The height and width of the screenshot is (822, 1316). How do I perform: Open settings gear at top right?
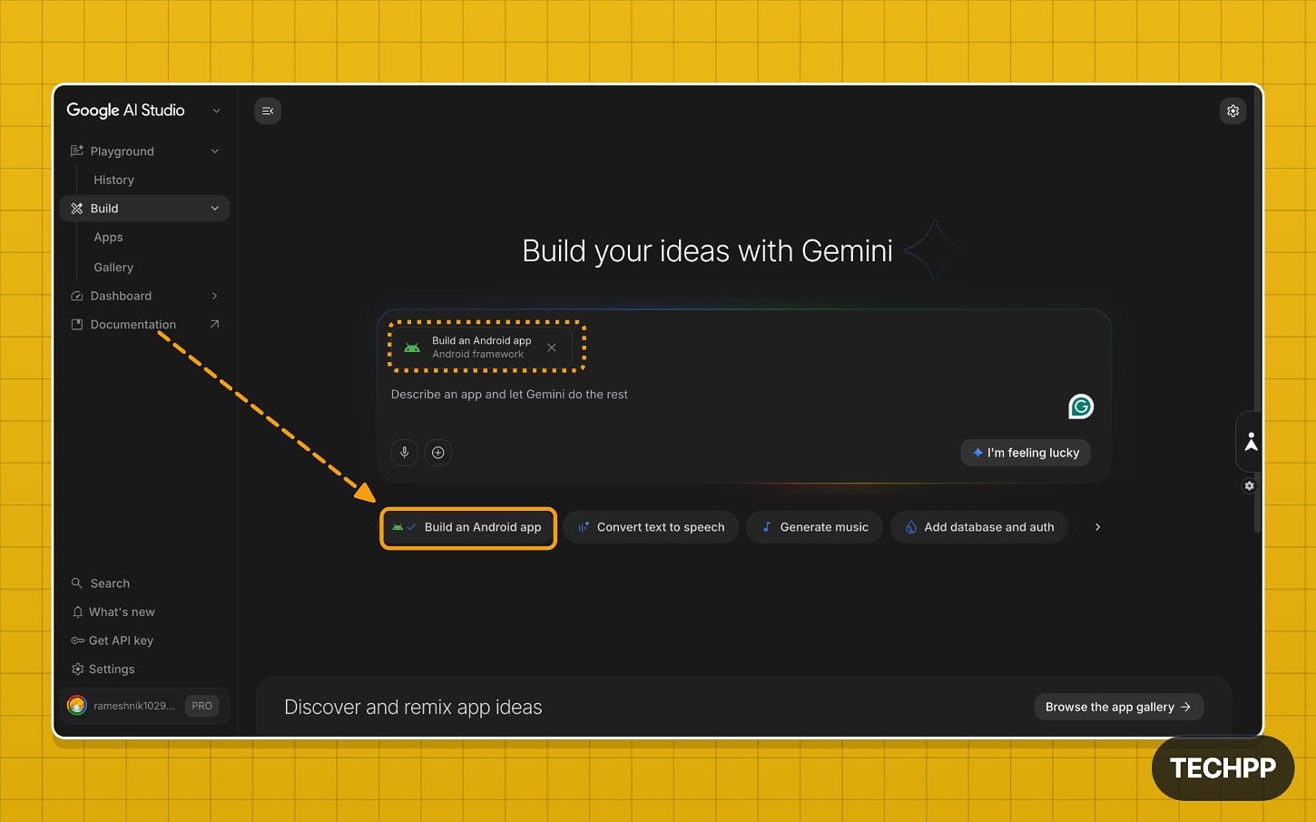[x=1233, y=111]
